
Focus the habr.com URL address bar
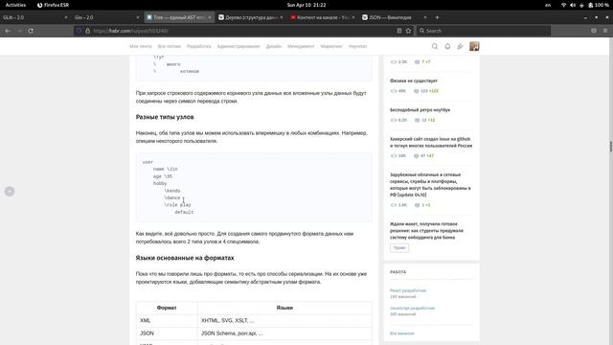242,31
